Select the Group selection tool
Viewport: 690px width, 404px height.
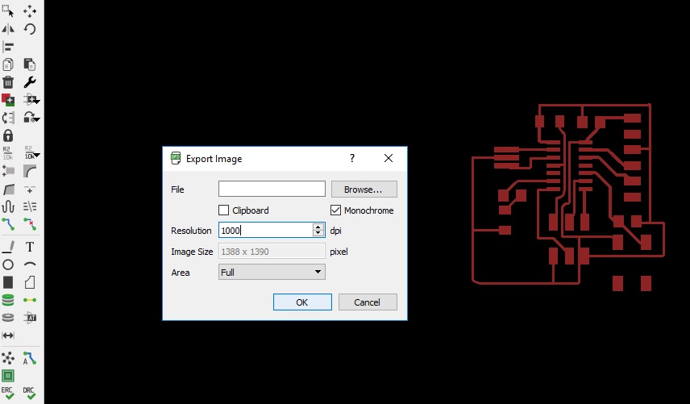[x=8, y=11]
